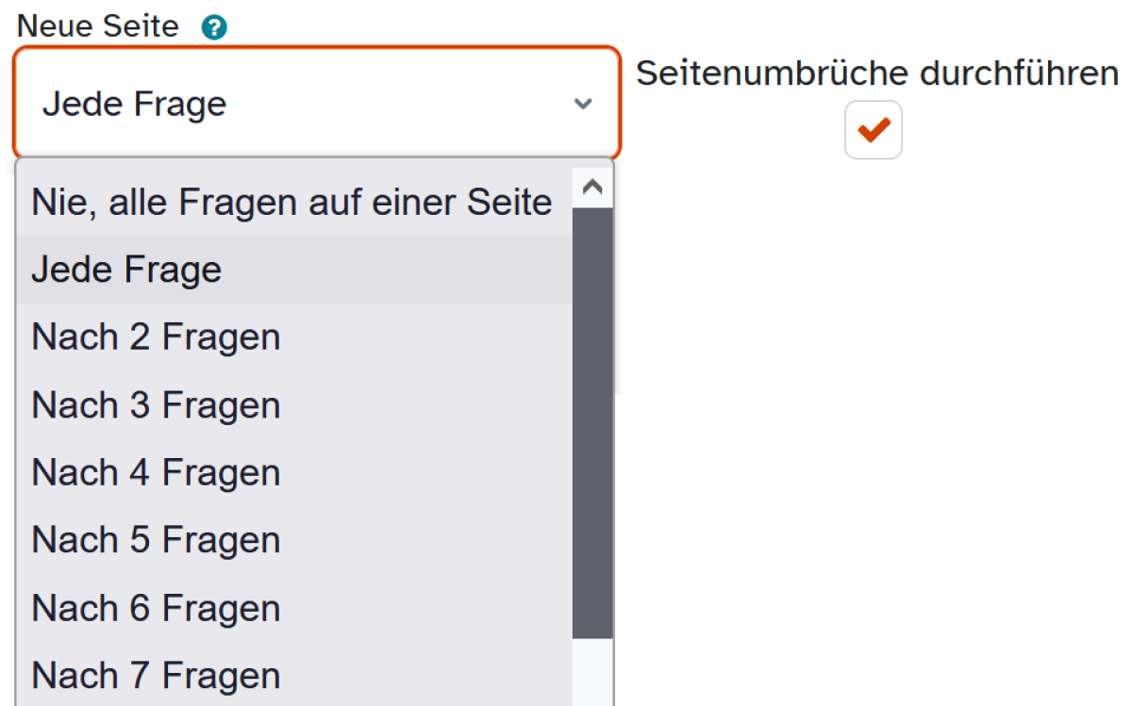This screenshot has width=1132, height=706.
Task: Collapse the Neue Seite combo box showing Jede Frage
Action: [317, 103]
